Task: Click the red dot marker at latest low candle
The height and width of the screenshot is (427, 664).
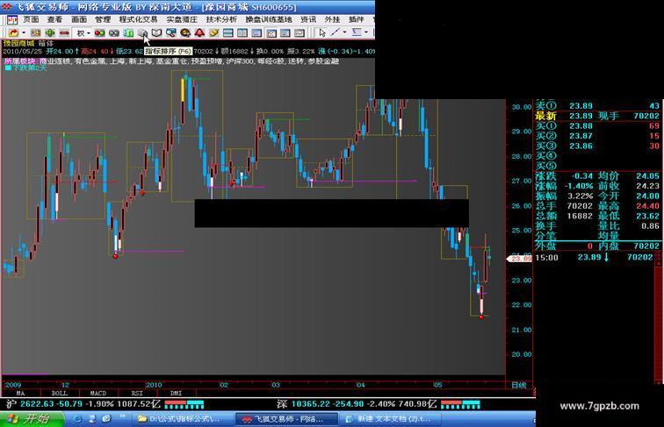Action: pos(481,317)
